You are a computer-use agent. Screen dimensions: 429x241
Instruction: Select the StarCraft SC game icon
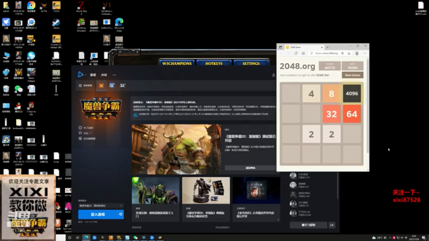[x=123, y=86]
